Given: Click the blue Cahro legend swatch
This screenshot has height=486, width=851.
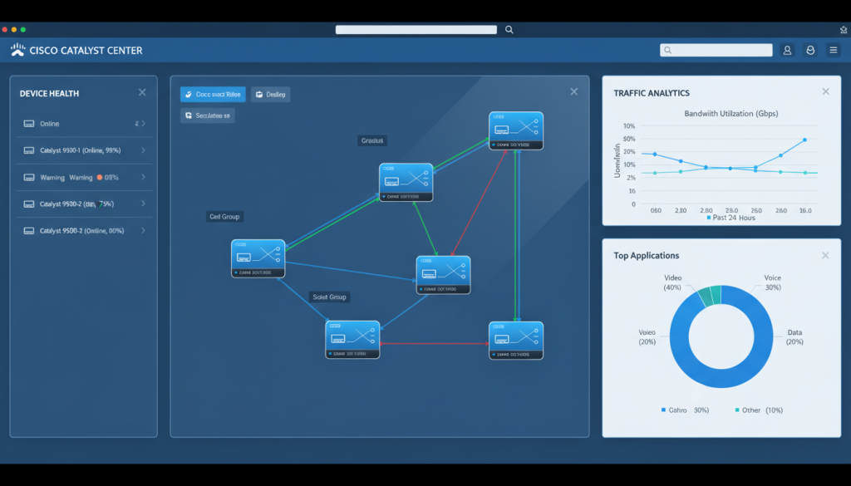Looking at the screenshot, I should point(663,410).
